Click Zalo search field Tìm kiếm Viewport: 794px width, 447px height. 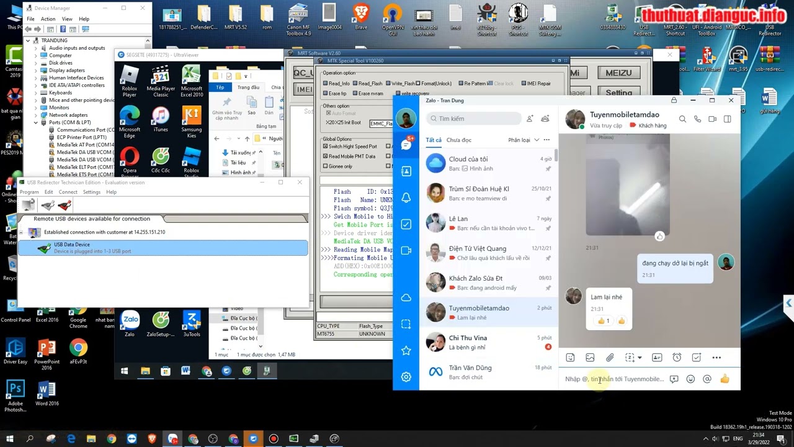click(475, 119)
